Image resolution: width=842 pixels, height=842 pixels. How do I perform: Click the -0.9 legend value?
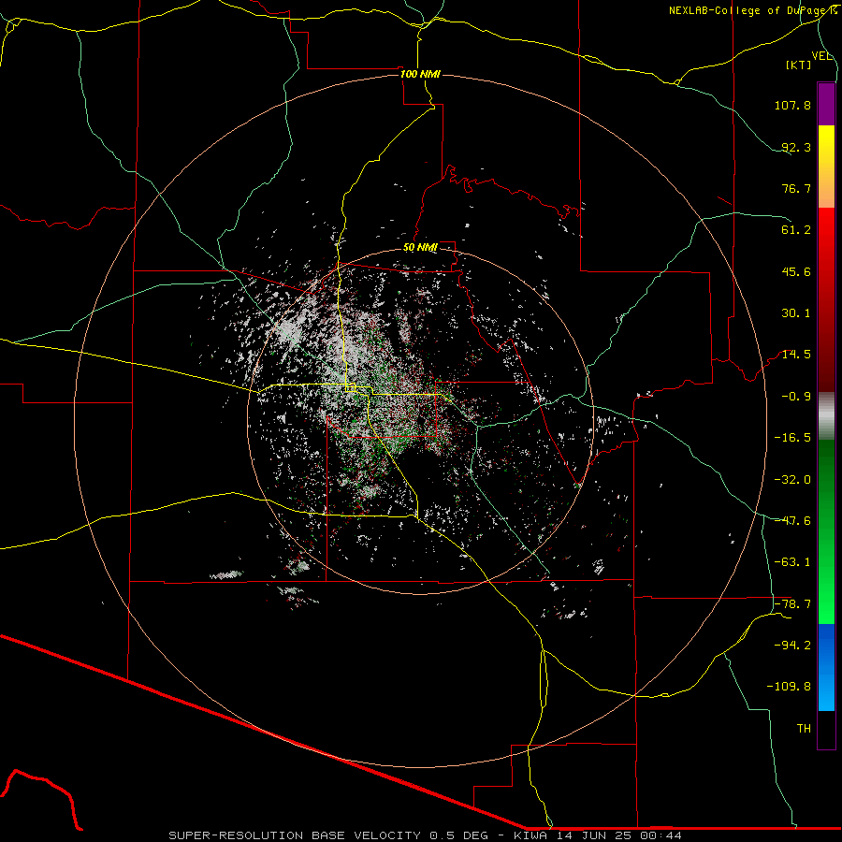tap(796, 397)
